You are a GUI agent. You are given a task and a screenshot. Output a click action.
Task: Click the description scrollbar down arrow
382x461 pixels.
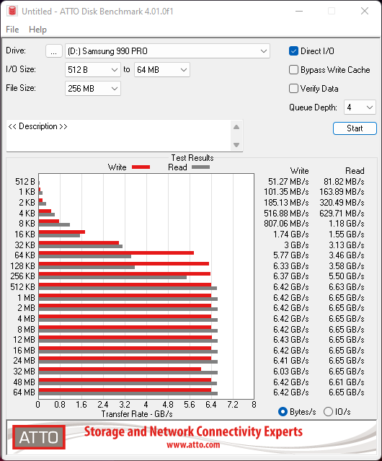point(236,145)
